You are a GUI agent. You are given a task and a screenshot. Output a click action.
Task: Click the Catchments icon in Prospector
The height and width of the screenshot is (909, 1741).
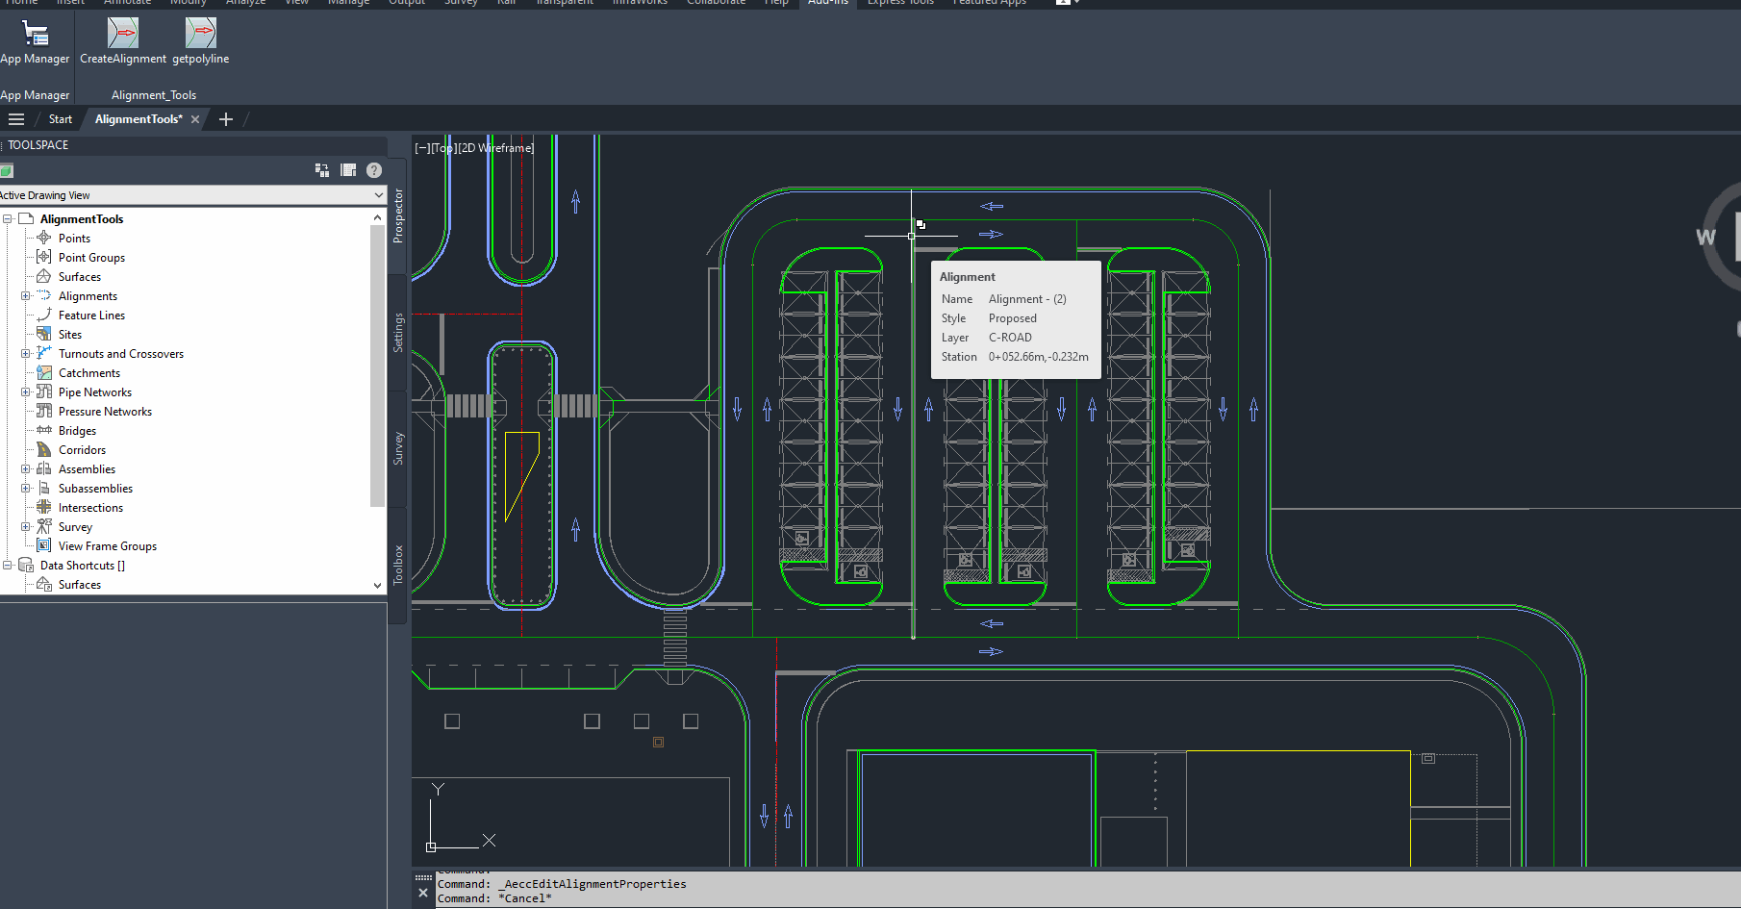[x=44, y=373]
